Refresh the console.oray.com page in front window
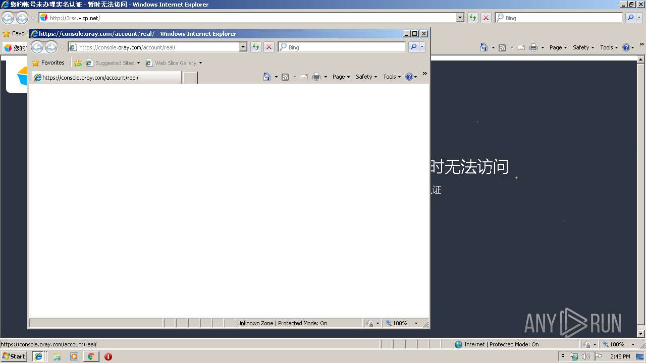The width and height of the screenshot is (646, 363). tap(256, 47)
